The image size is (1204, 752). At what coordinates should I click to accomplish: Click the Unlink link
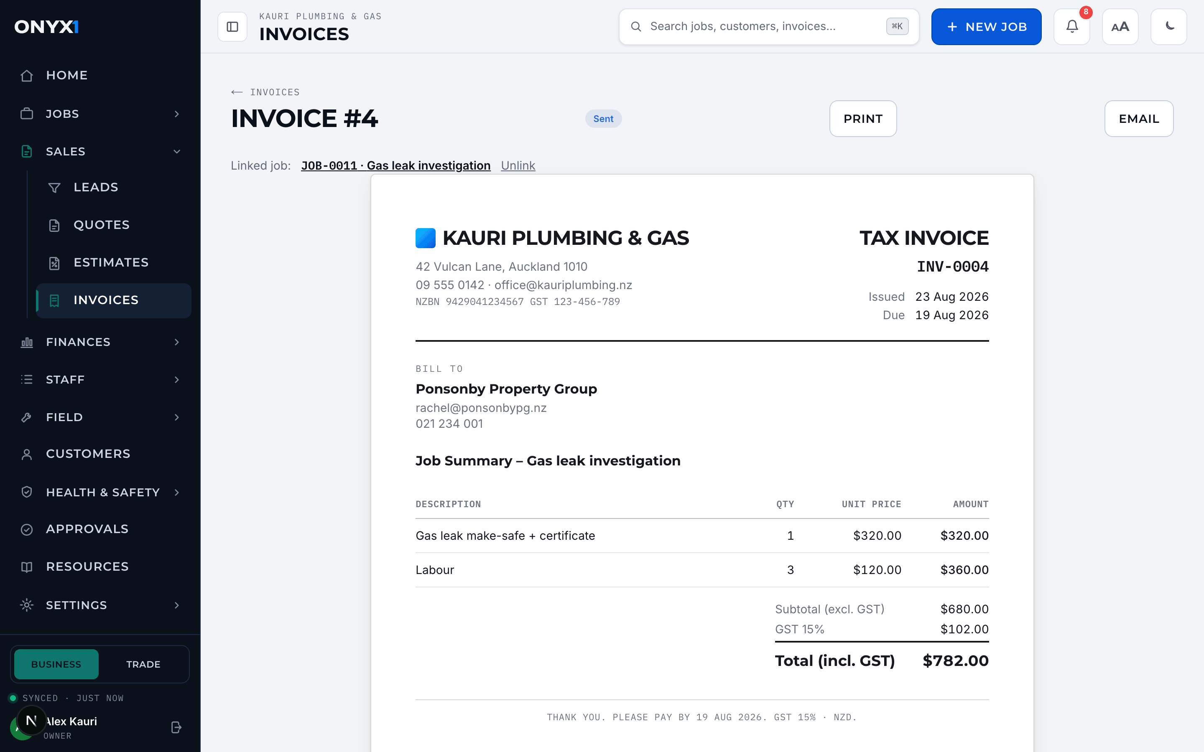pos(518,165)
